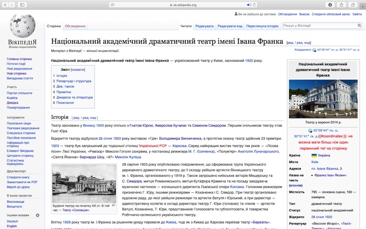Open Випадкова стаття sidebar link
366x229 pixels.
click(x=20, y=78)
